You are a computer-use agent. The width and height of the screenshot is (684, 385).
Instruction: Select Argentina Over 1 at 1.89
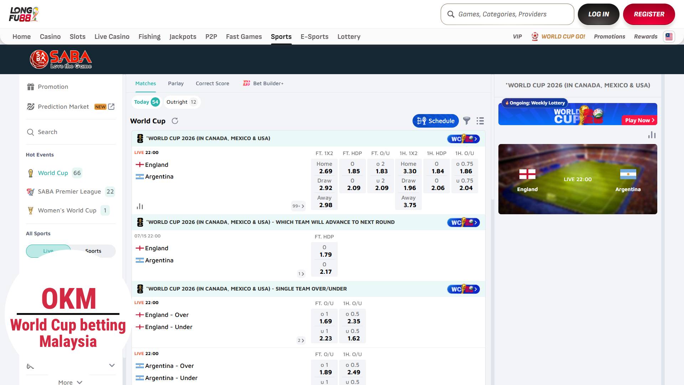(325, 369)
